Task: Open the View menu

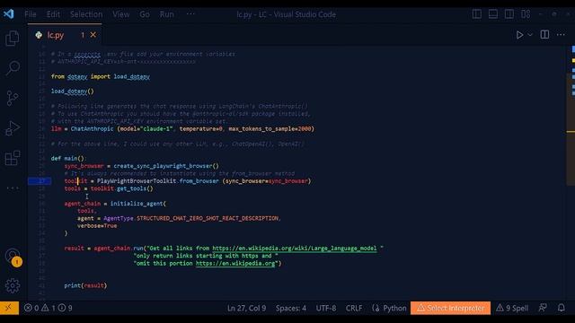Action: 121,14
